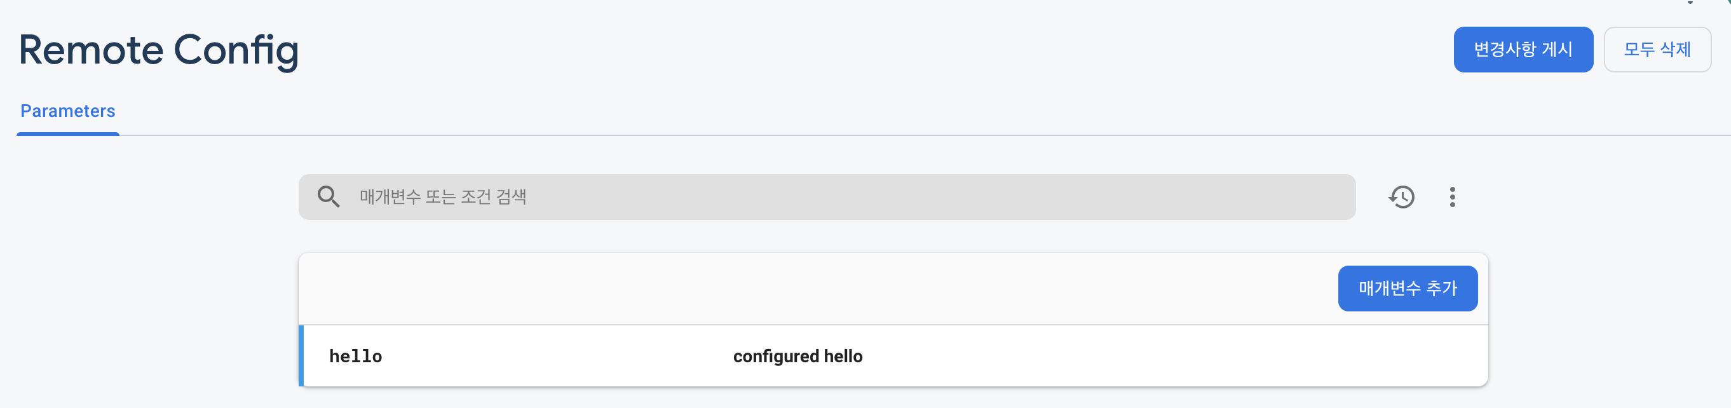The height and width of the screenshot is (408, 1731).
Task: Click the configured hello value
Action: tap(798, 357)
